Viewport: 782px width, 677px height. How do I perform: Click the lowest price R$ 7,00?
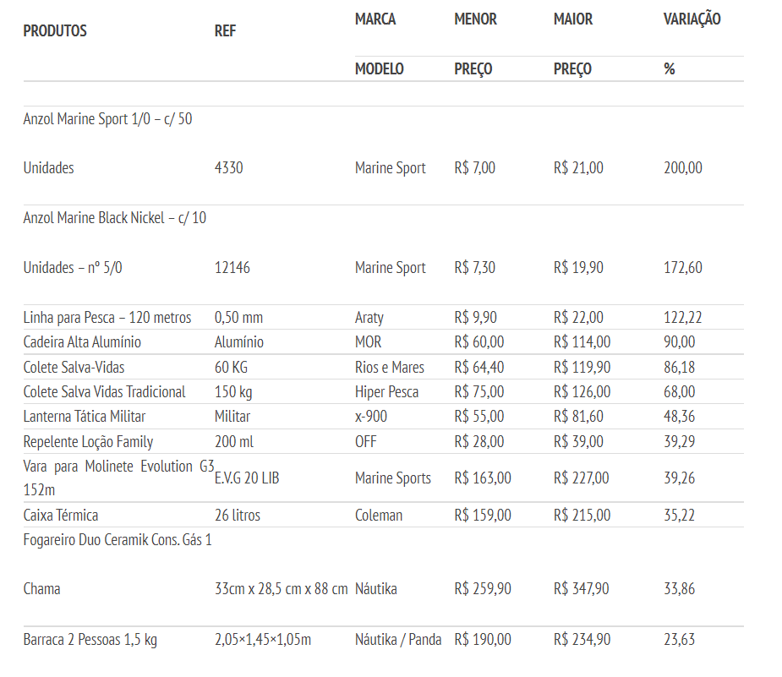click(x=474, y=167)
